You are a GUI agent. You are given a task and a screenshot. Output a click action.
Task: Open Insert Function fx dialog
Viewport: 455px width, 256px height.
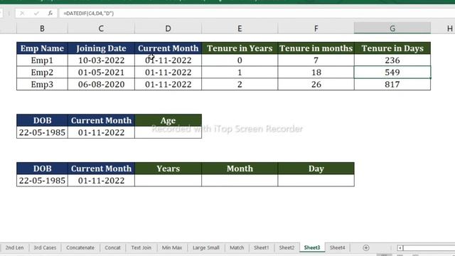[x=50, y=14]
